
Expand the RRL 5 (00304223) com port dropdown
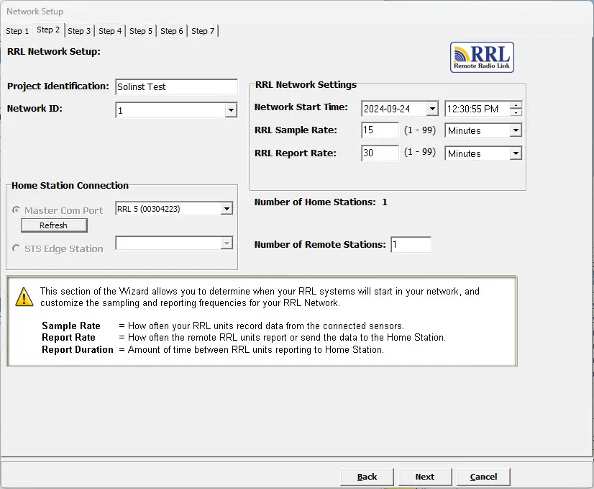[x=227, y=208]
